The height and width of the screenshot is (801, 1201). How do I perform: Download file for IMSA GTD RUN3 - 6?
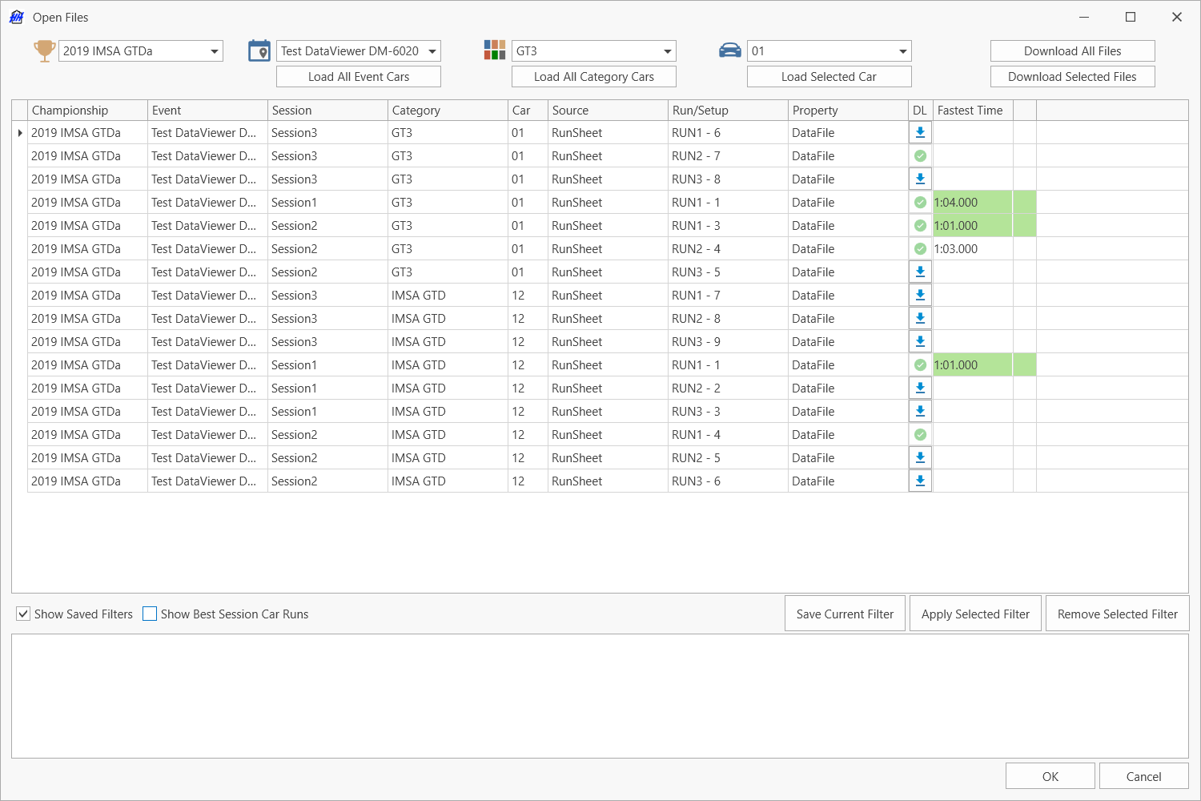point(921,481)
